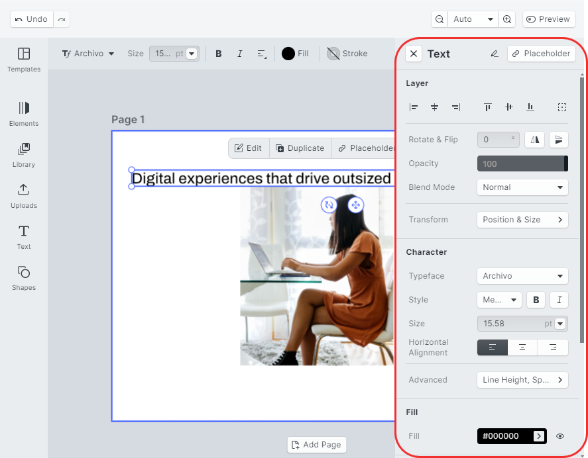This screenshot has height=458, width=588.
Task: Open the #000000 fill color picker
Action: click(x=512, y=436)
